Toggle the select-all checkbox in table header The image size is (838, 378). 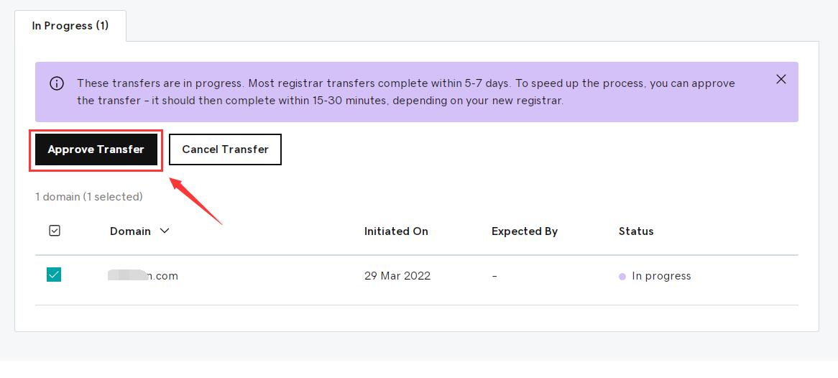coord(55,231)
